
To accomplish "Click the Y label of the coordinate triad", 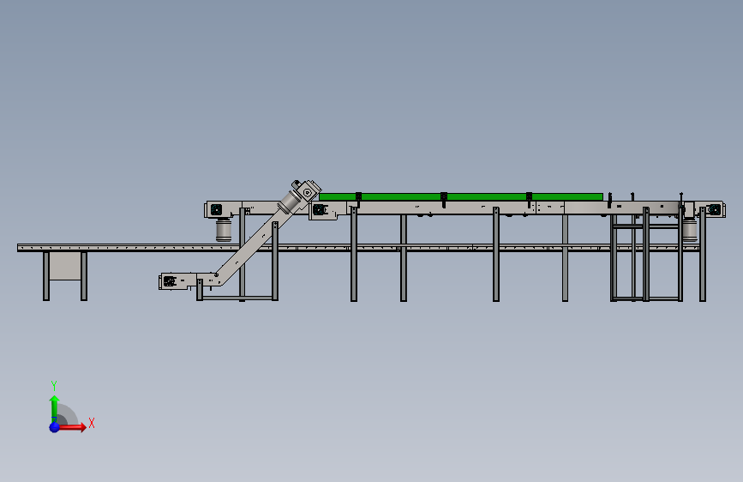I will tap(54, 385).
